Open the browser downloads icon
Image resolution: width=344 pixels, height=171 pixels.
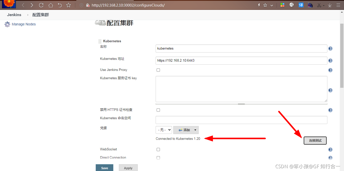(x=330, y=5)
